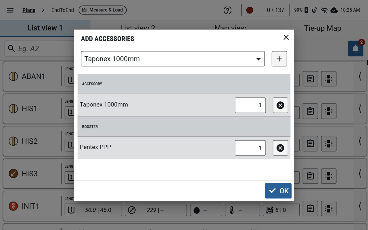The height and width of the screenshot is (230, 368).
Task: Click the Measure & Load mode chip
Action: [103, 10]
